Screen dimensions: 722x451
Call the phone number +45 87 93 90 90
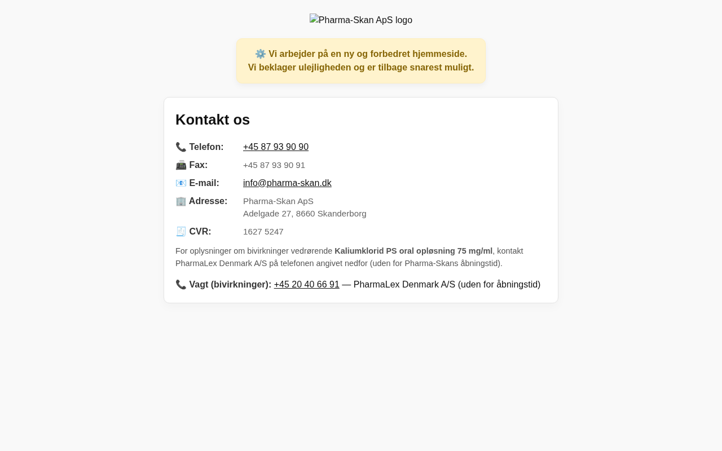tap(276, 147)
